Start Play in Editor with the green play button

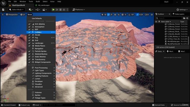coord(53,10)
